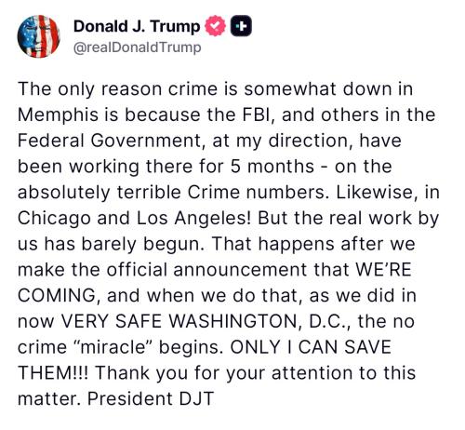Open the flag-painted profile avatar

point(38,36)
